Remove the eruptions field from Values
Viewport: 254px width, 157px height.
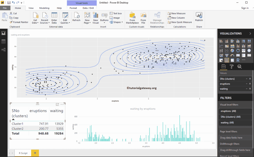[250, 84]
